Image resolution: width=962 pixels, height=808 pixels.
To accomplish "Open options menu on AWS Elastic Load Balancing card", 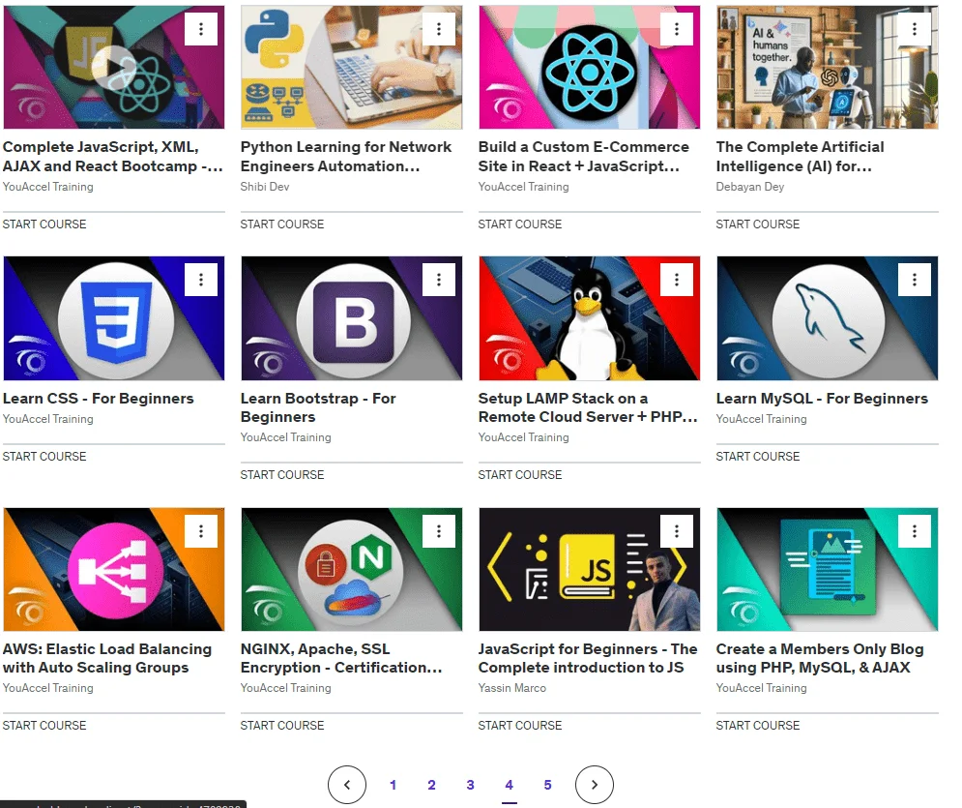I will pyautogui.click(x=201, y=531).
